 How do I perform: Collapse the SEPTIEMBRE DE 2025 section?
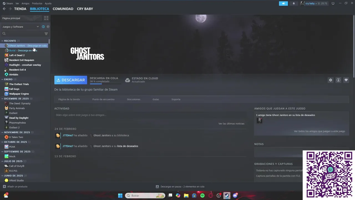[2, 152]
